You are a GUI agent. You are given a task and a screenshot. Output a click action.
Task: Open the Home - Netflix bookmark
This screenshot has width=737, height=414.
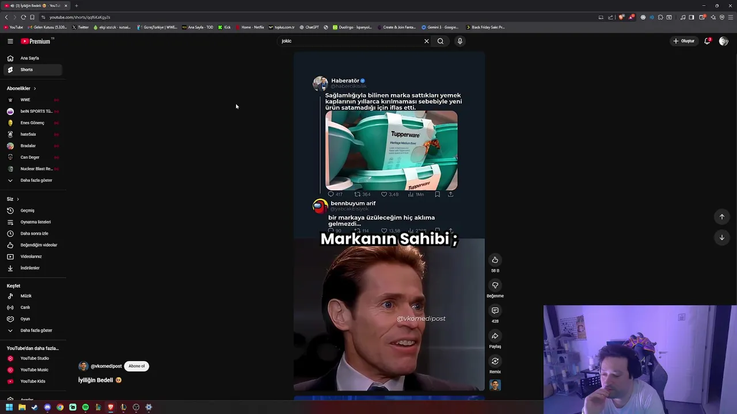[250, 27]
